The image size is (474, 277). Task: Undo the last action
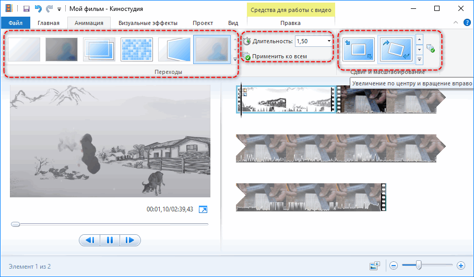click(38, 9)
